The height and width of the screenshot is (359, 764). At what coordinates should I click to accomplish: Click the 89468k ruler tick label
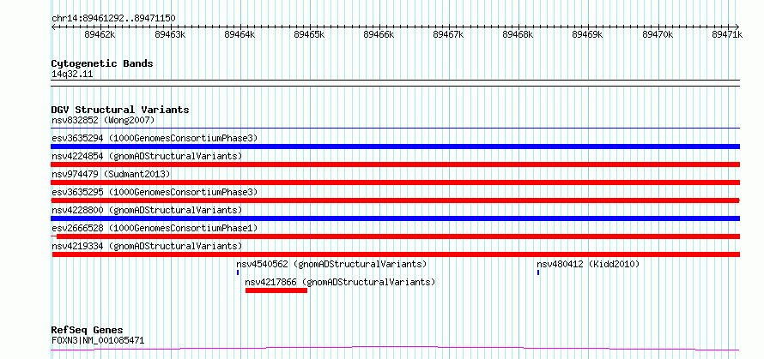[518, 34]
